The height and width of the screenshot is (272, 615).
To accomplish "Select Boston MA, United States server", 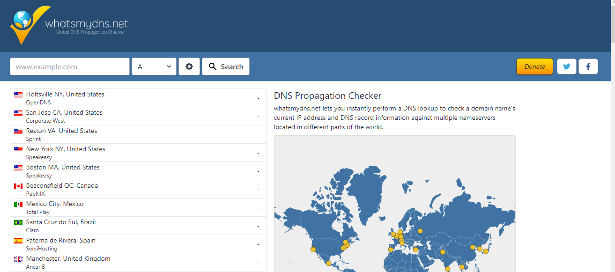I will [138, 171].
